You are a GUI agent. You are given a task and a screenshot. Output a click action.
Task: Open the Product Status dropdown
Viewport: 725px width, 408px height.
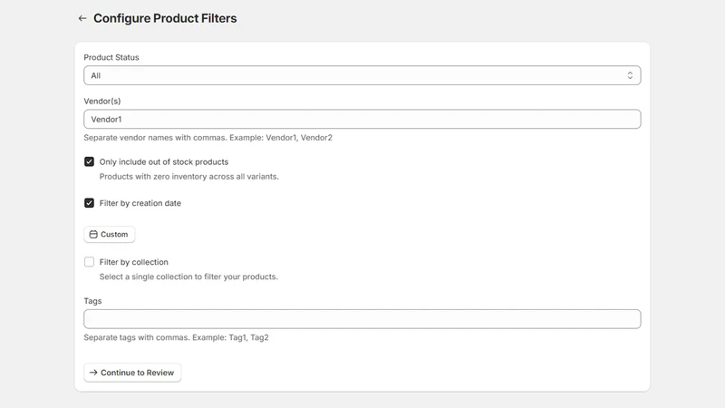[362, 75]
